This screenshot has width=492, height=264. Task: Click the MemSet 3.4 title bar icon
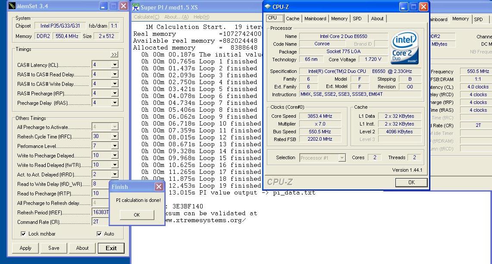pos(12,6)
